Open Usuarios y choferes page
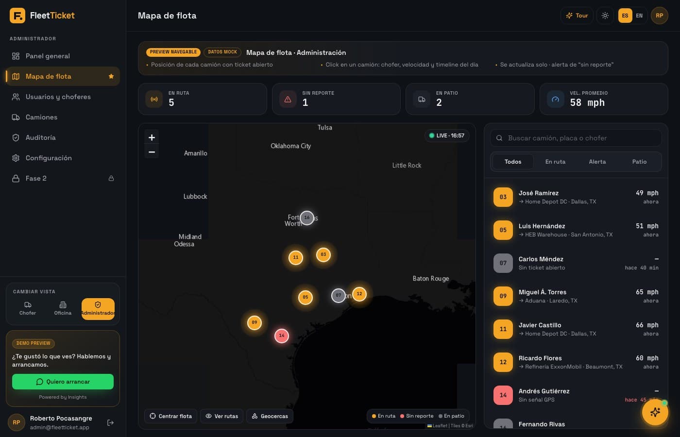This screenshot has width=680, height=437. pyautogui.click(x=63, y=97)
